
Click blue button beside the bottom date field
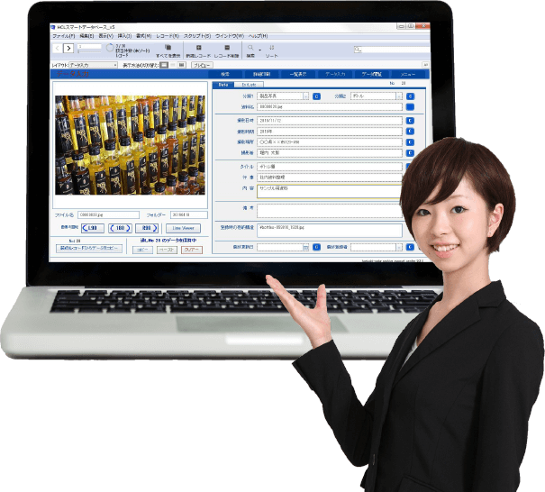click(x=316, y=247)
